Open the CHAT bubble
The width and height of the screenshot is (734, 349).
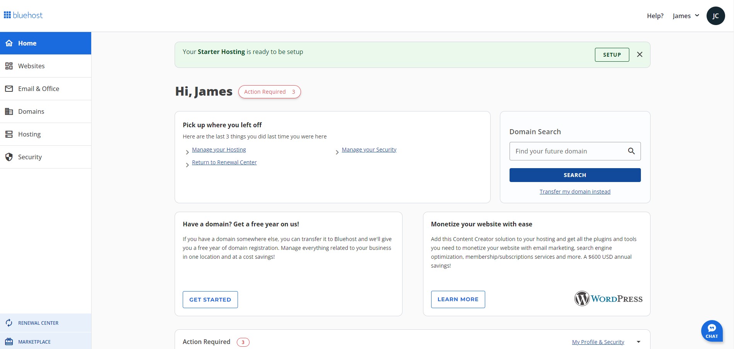coord(712,331)
